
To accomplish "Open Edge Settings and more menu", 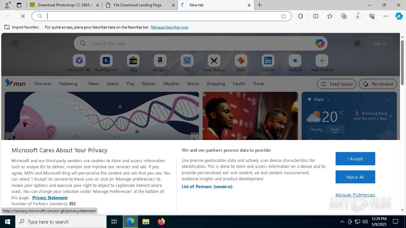I will point(386,16).
